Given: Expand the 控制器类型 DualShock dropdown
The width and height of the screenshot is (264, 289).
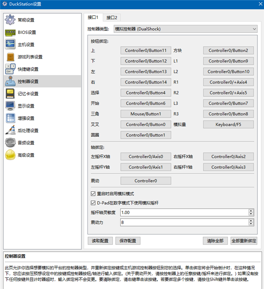Looking at the screenshot, I should tap(186, 29).
